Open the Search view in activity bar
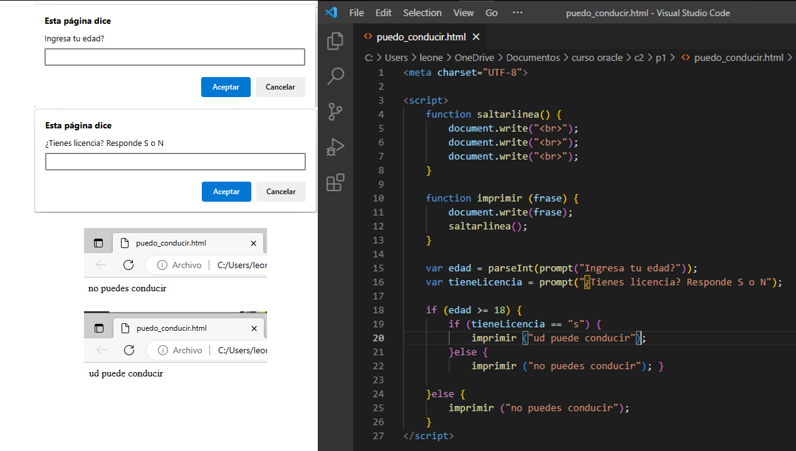The width and height of the screenshot is (796, 451). coord(335,76)
